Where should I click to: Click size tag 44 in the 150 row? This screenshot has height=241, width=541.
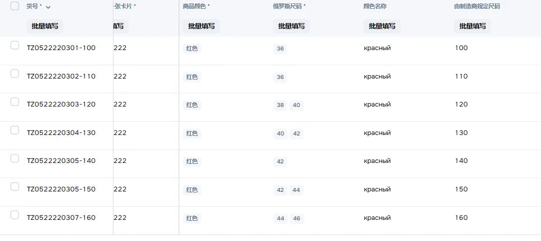coord(297,190)
